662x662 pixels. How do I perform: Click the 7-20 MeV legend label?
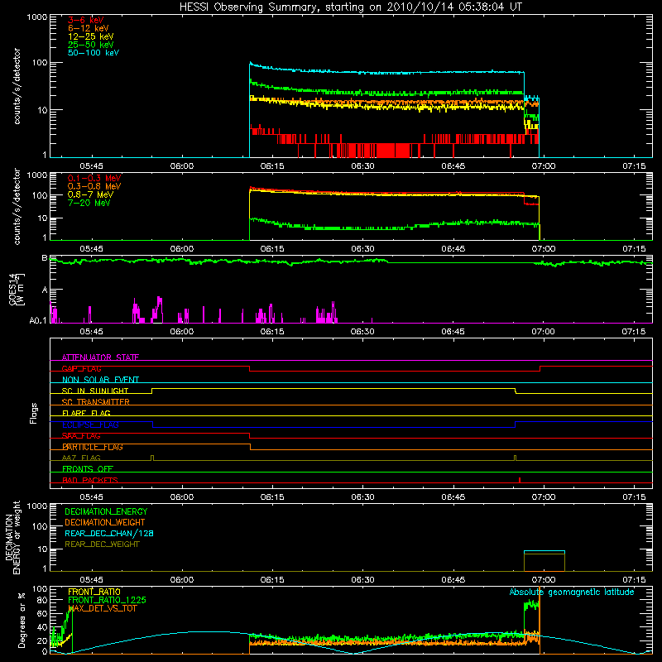click(x=89, y=203)
